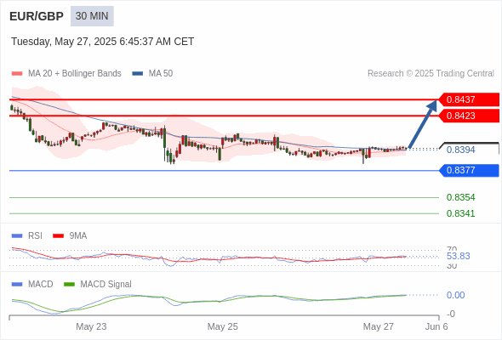Click the pink MA 20 + Bollinger Bands legend swatch
The width and height of the screenshot is (502, 340).
[x=17, y=74]
